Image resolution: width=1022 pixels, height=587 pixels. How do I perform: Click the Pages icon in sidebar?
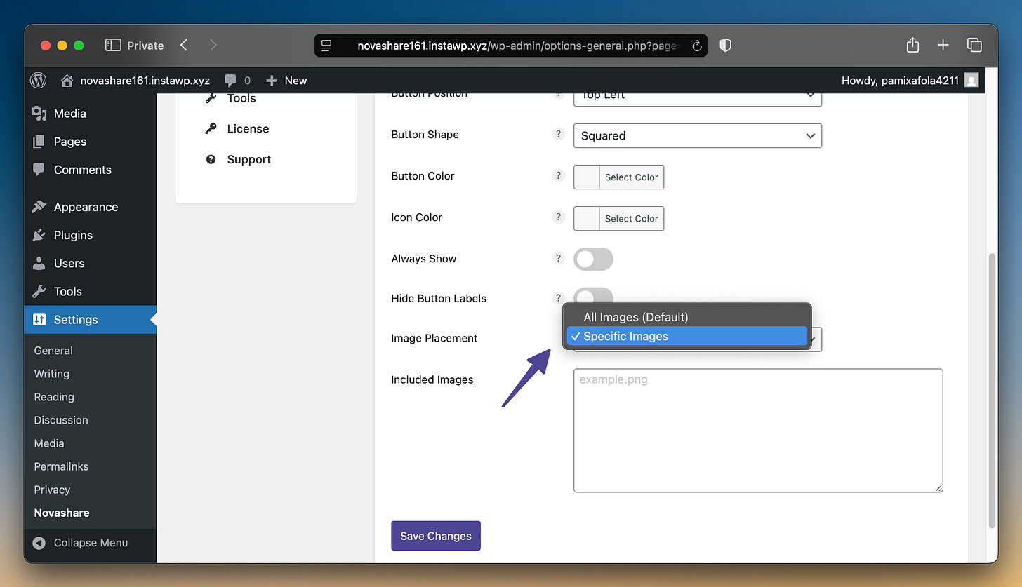pyautogui.click(x=39, y=142)
